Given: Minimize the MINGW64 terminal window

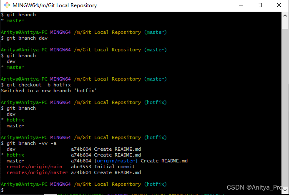Looking at the screenshot, I should click(241, 5).
